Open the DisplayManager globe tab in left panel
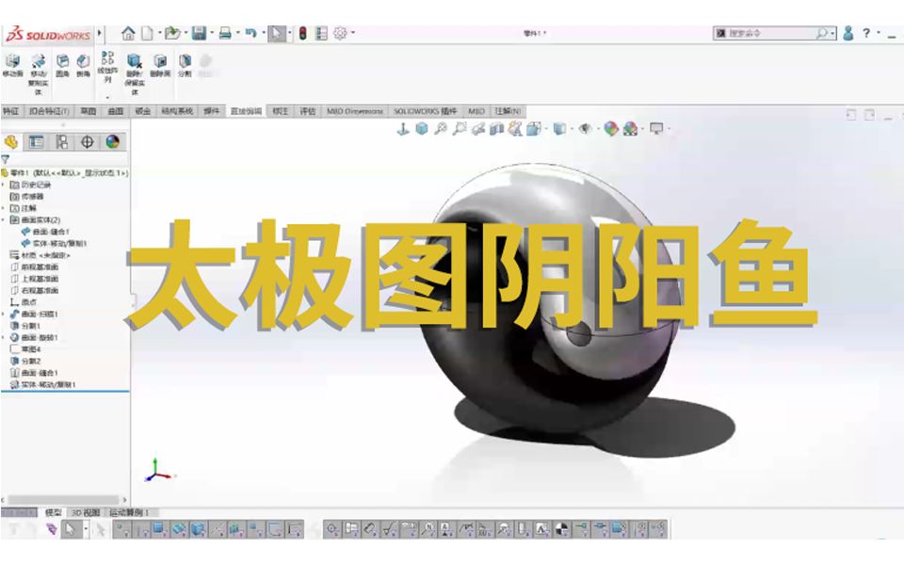 (111, 141)
